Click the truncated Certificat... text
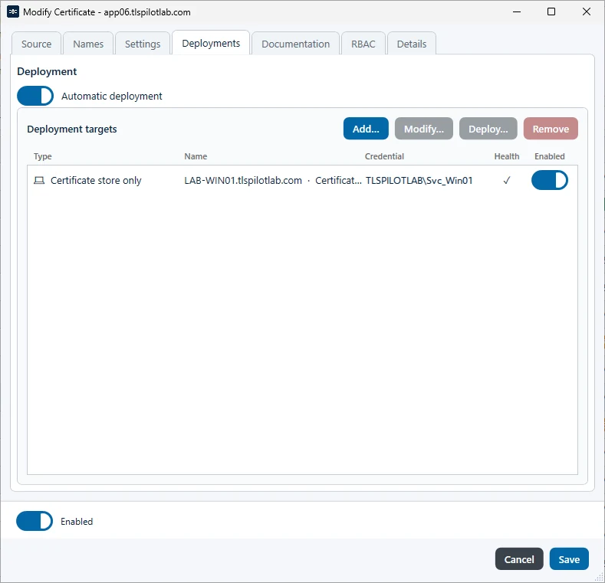This screenshot has width=605, height=583. pyautogui.click(x=338, y=181)
